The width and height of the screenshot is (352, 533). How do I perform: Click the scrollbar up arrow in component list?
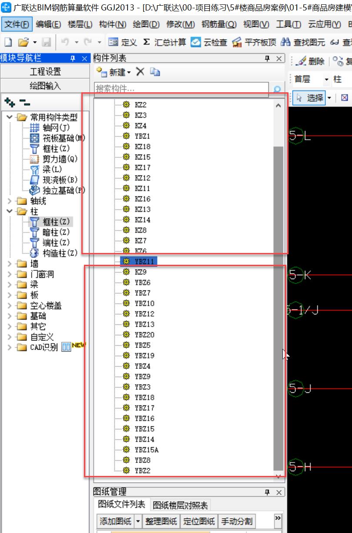click(x=278, y=105)
